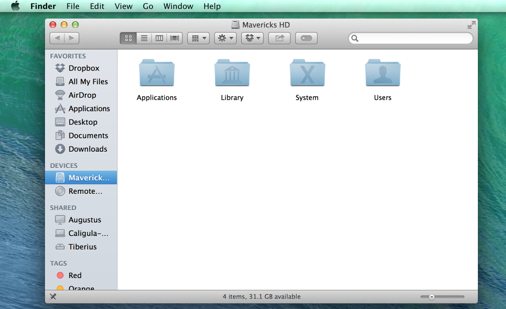Click inside the search field
506x309 pixels.
tap(410, 38)
